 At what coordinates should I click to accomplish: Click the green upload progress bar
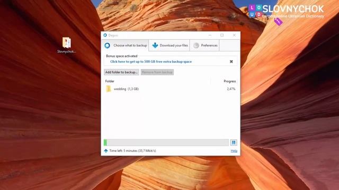(x=166, y=142)
